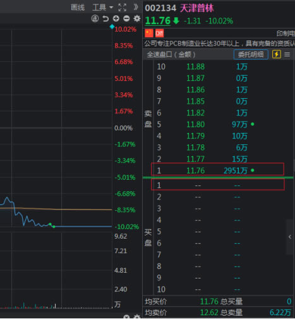The height and width of the screenshot is (319, 295).
Task: Toggle fullscreen chart view icon
Action: click(123, 8)
